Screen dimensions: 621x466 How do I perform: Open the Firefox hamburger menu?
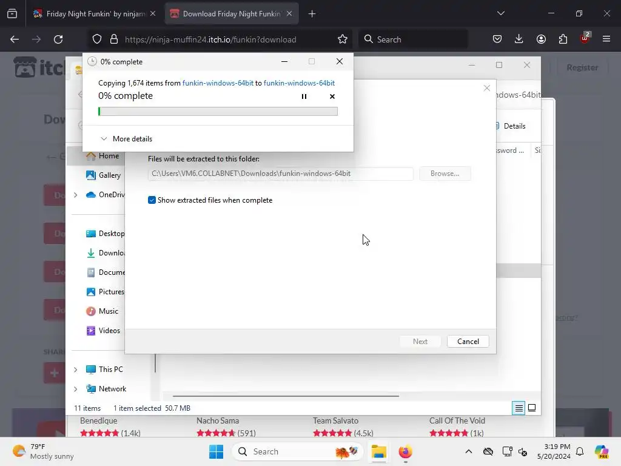pyautogui.click(x=606, y=39)
